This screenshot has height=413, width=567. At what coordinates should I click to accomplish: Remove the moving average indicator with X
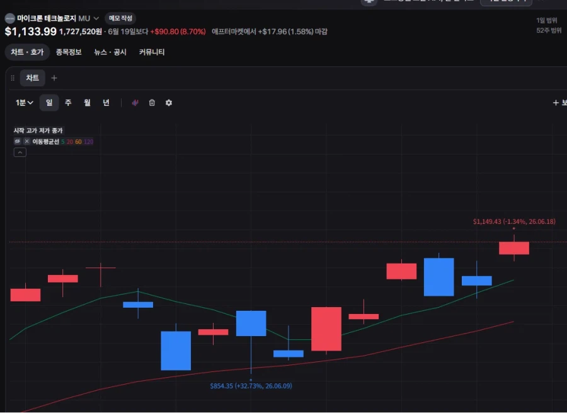click(x=26, y=141)
